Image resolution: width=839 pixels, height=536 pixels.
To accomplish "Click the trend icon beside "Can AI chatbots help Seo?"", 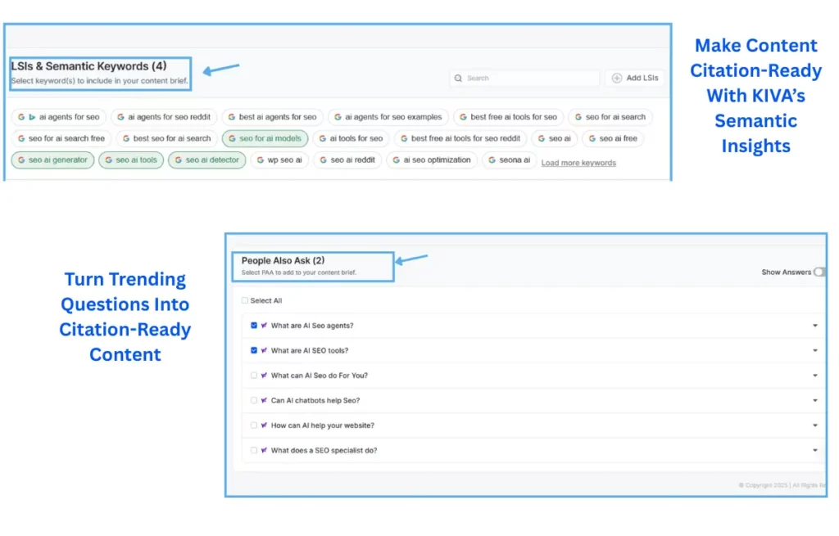I will [x=264, y=400].
